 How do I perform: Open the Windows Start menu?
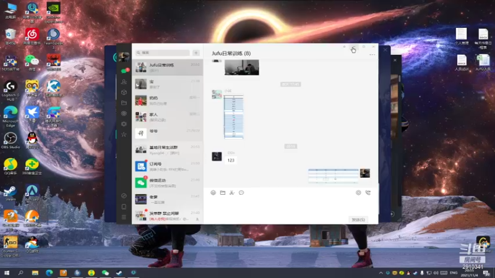pyautogui.click(x=7, y=272)
